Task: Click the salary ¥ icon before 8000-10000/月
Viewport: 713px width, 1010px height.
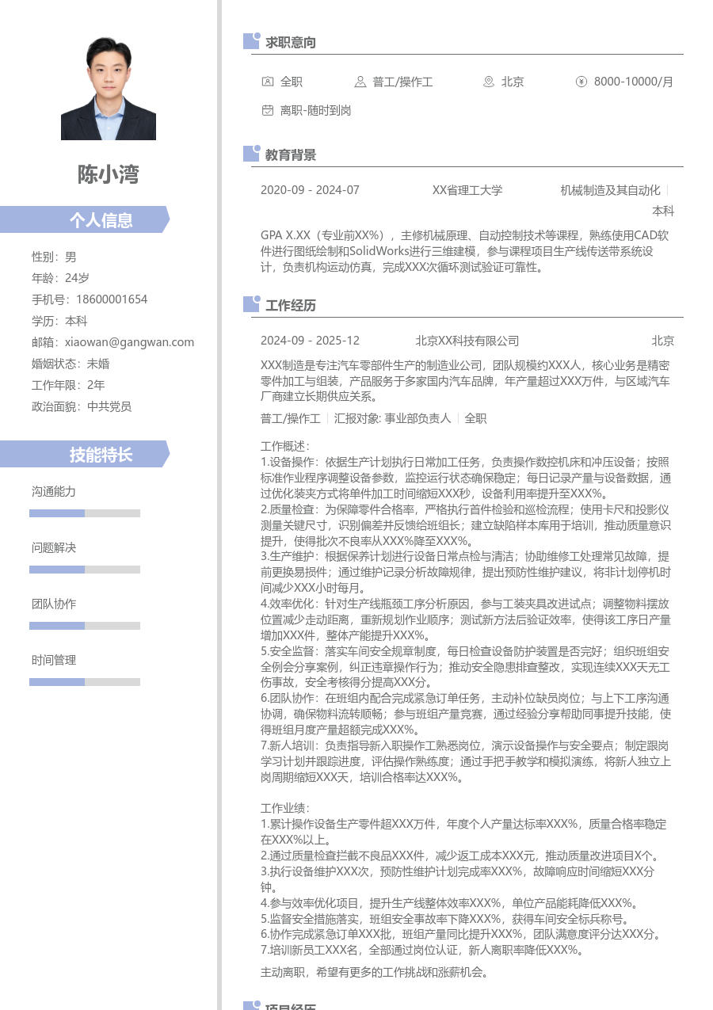Action: [582, 82]
